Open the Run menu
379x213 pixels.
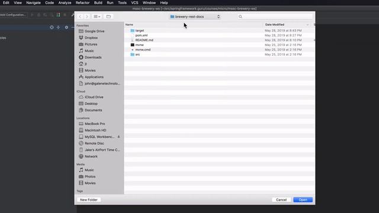(x=110, y=2)
